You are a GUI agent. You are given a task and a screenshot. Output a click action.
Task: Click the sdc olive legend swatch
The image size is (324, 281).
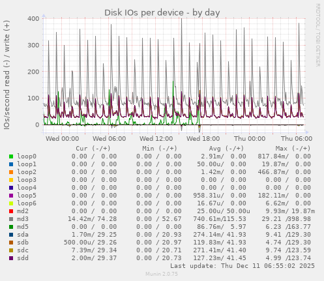(11, 250)
